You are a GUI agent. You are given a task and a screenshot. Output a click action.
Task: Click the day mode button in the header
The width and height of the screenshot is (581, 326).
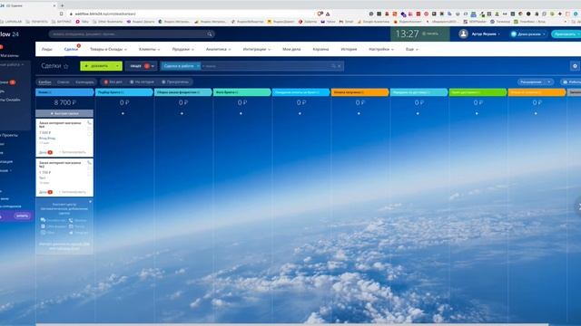[x=528, y=34]
